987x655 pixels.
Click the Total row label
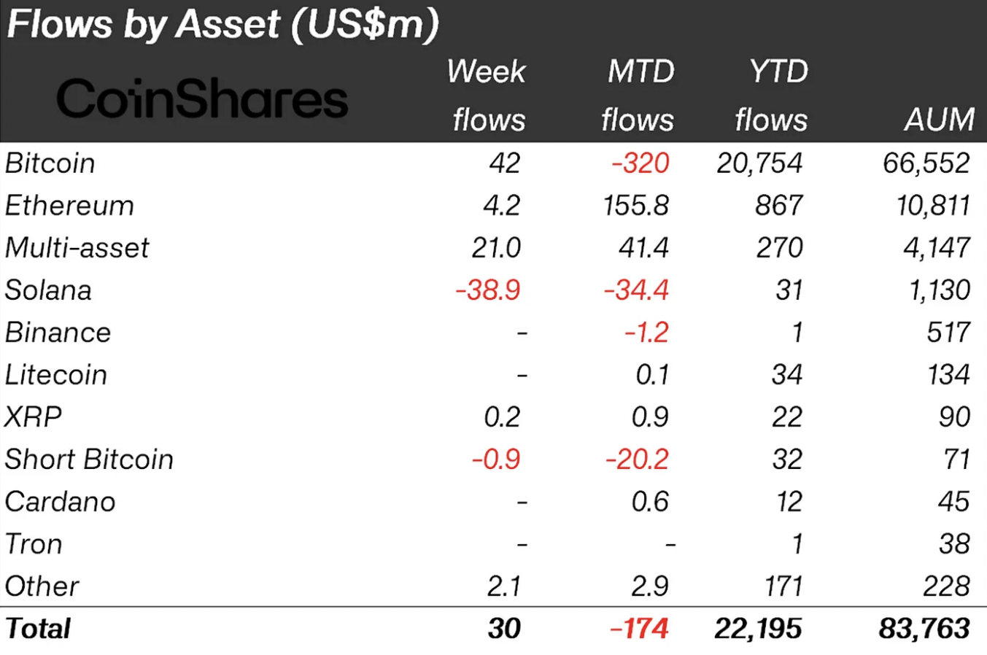click(x=38, y=629)
